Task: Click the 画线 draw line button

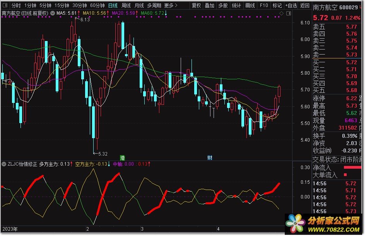Action: pyautogui.click(x=250, y=5)
